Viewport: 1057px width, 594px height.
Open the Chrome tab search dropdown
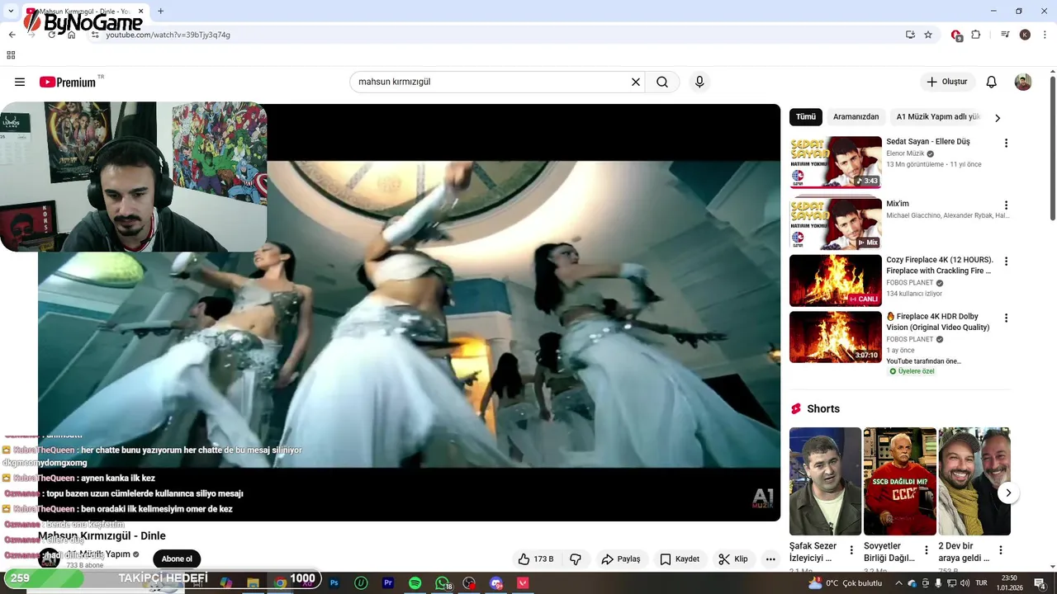coord(11,11)
